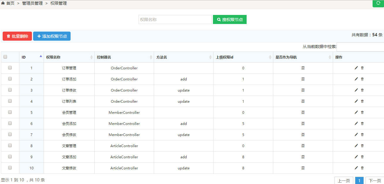Click the green refresh icon button
The image size is (384, 184).
[378, 3]
